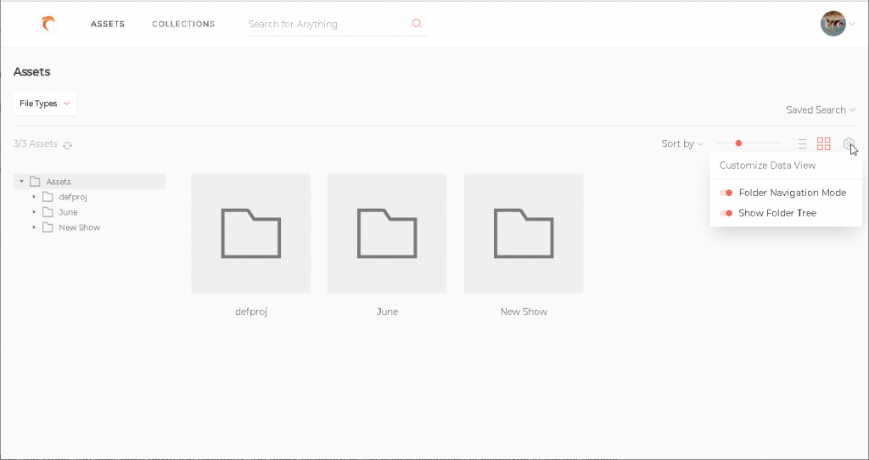The image size is (869, 460).
Task: Select New Show in the folder tree
Action: coord(79,227)
